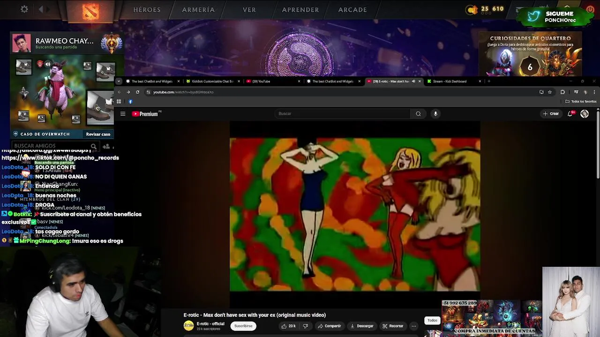The width and height of the screenshot is (600, 337).
Task: Click the YouTube Buscar search box
Action: (x=342, y=114)
